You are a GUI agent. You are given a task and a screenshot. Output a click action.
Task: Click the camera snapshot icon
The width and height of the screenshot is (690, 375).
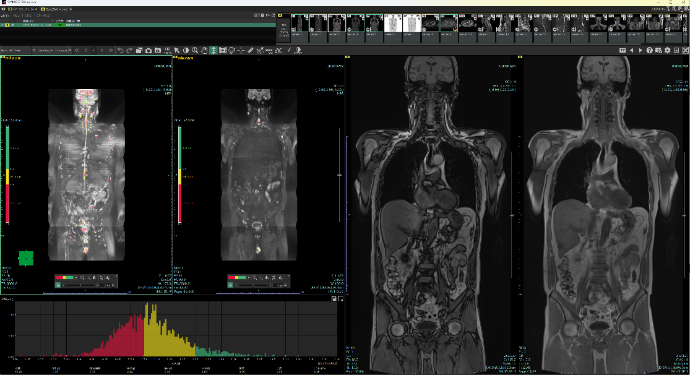point(149,50)
